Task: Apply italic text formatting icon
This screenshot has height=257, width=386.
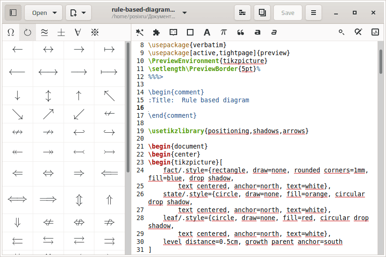Action: [274, 32]
